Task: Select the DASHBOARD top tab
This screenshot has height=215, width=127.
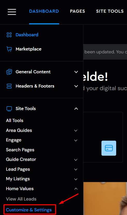Action: pyautogui.click(x=44, y=11)
